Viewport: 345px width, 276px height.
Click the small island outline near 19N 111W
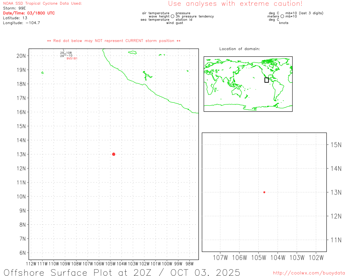click(x=42, y=73)
